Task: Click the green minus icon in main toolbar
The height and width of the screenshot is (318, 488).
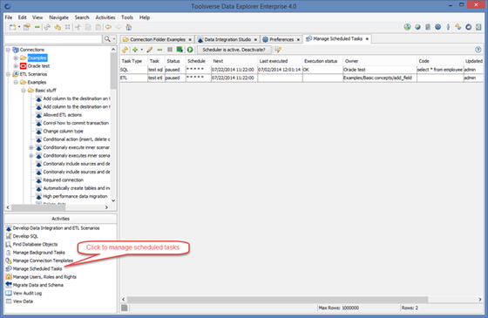Action: pos(37,27)
